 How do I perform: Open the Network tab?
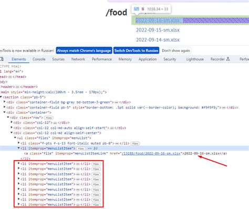click(78, 59)
